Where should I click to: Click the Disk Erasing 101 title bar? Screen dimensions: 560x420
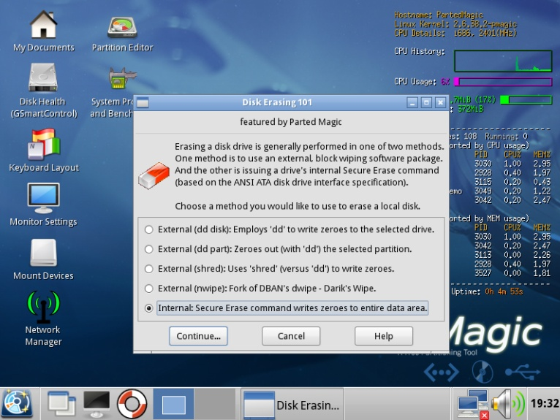coord(277,102)
